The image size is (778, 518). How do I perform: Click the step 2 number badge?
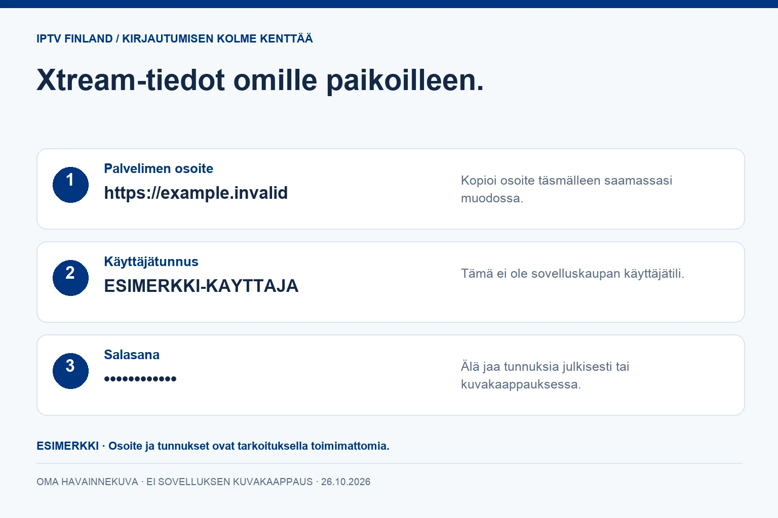tap(70, 278)
